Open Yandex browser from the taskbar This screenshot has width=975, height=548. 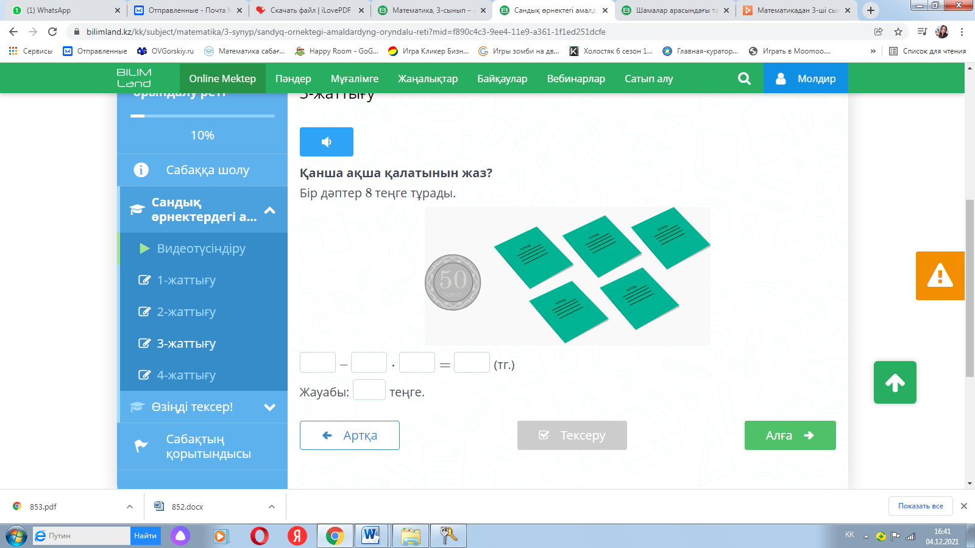[297, 536]
